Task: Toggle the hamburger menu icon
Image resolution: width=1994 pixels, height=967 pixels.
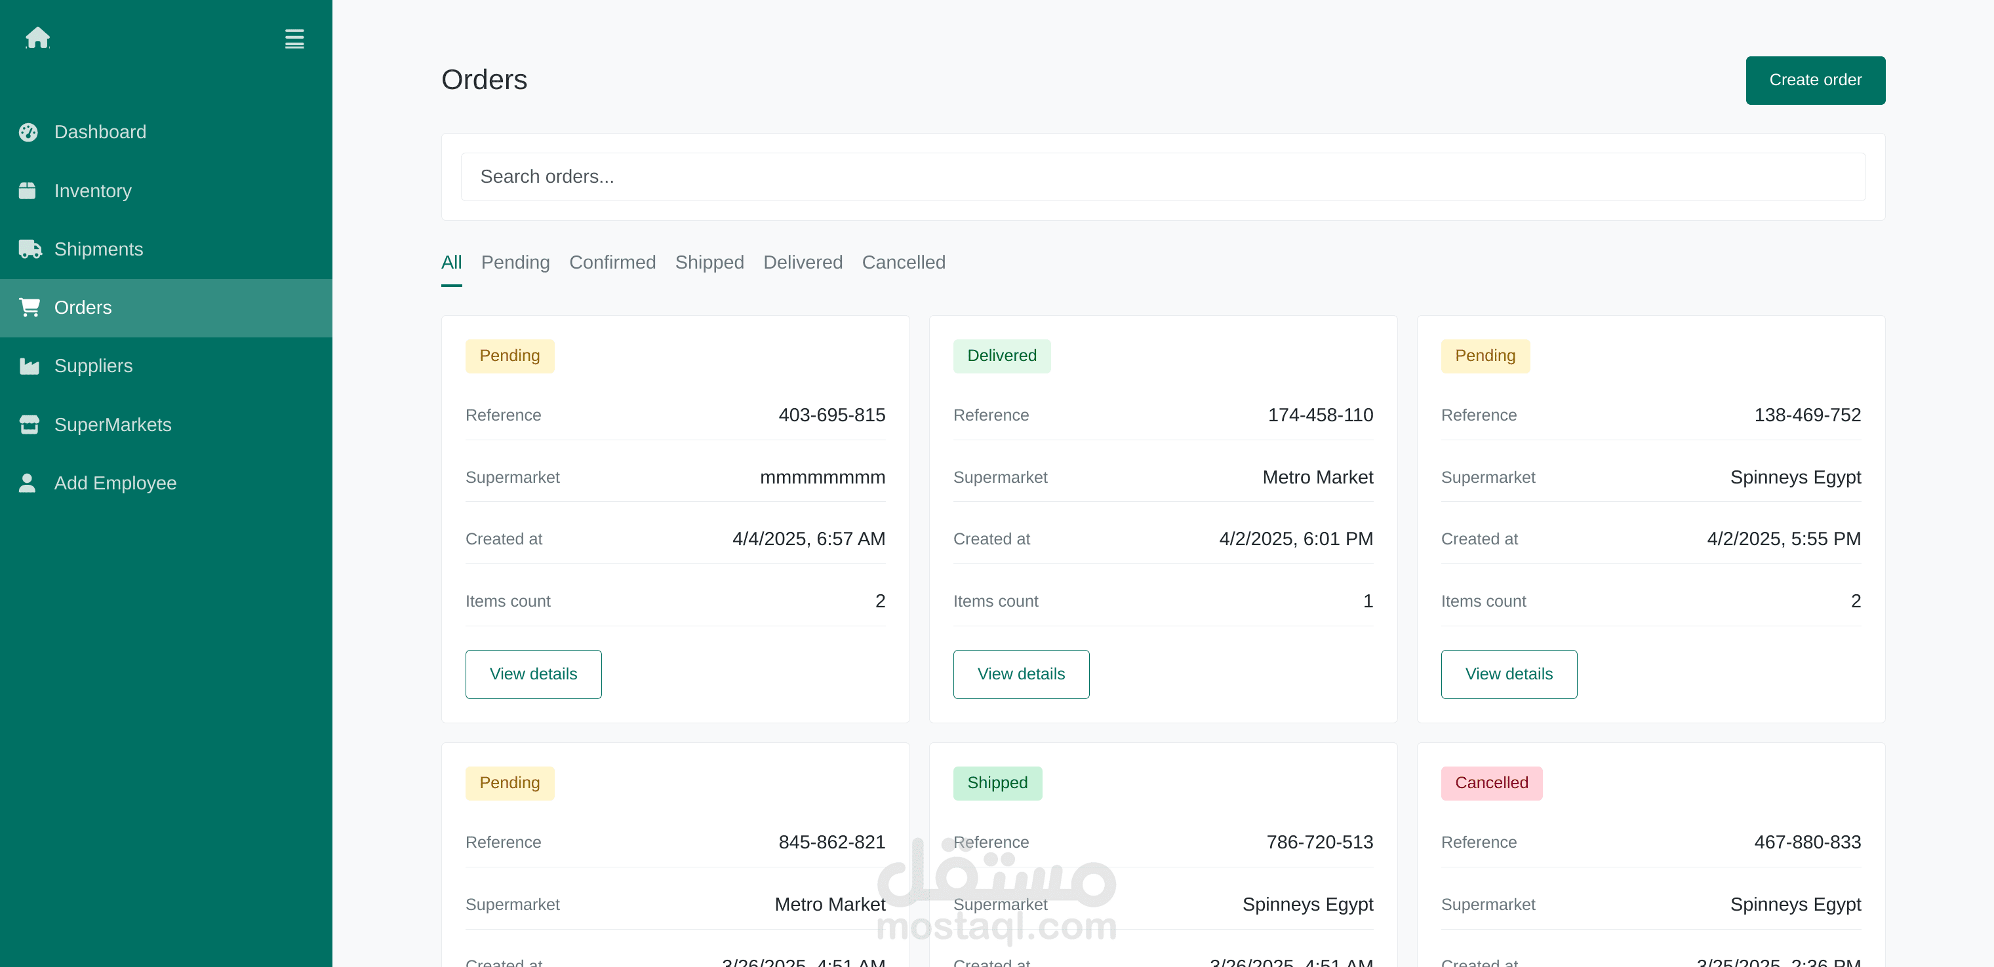Action: point(294,39)
